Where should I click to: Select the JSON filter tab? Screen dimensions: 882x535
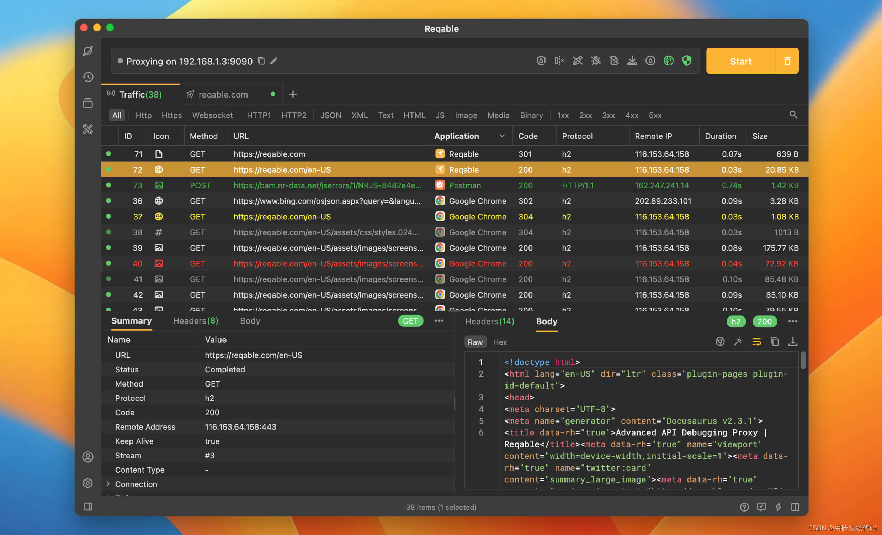pyautogui.click(x=330, y=115)
